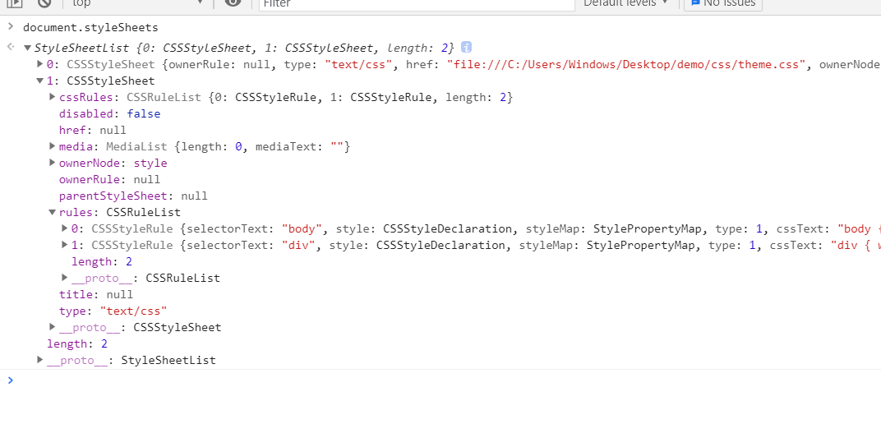Toggle the console sidebar panel icon
Screen dimensions: 881x424
14,3
